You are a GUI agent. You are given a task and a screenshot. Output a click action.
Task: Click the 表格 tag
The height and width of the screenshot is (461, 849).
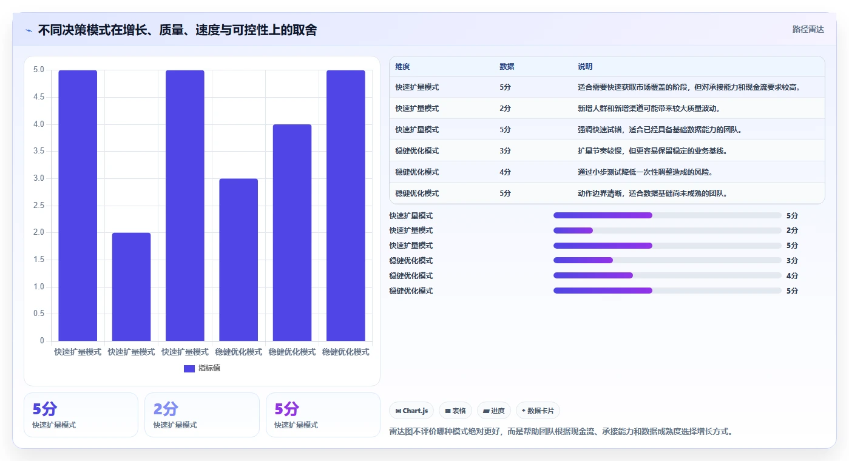pos(455,411)
